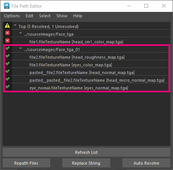Click the Auto Resolve button
Viewport: 173px width, 170px height.
[146, 163]
